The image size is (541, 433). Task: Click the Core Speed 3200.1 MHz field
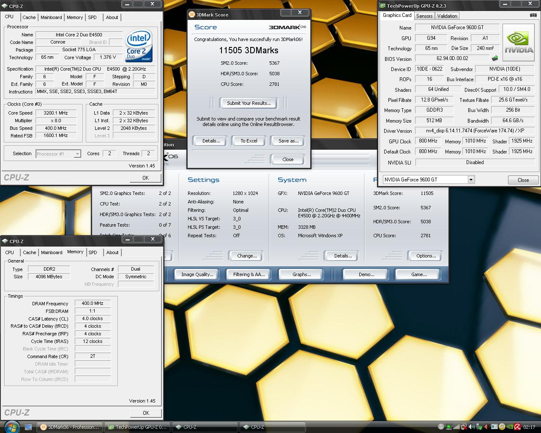[56, 113]
